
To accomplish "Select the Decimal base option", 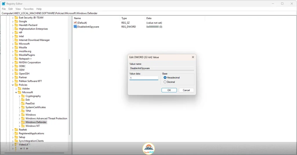I will point(165,82).
